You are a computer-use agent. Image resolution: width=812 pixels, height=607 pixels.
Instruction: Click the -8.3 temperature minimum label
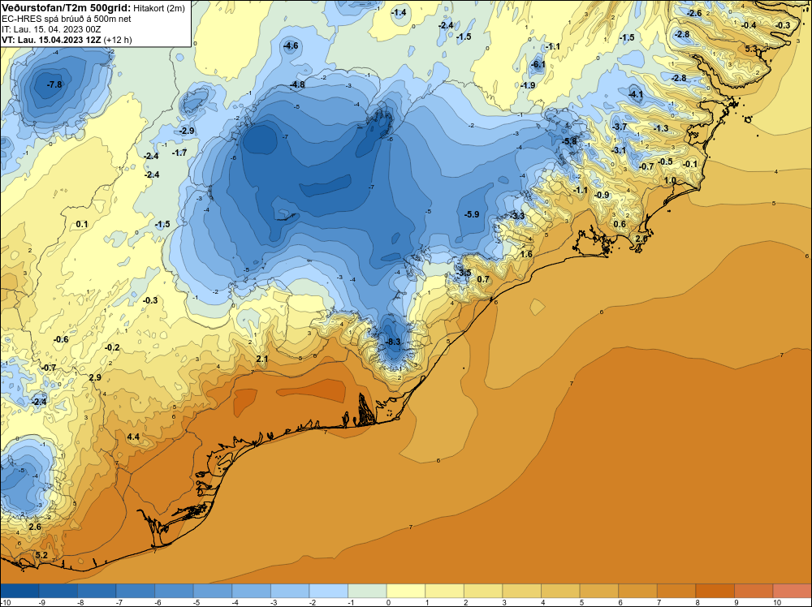(x=394, y=342)
